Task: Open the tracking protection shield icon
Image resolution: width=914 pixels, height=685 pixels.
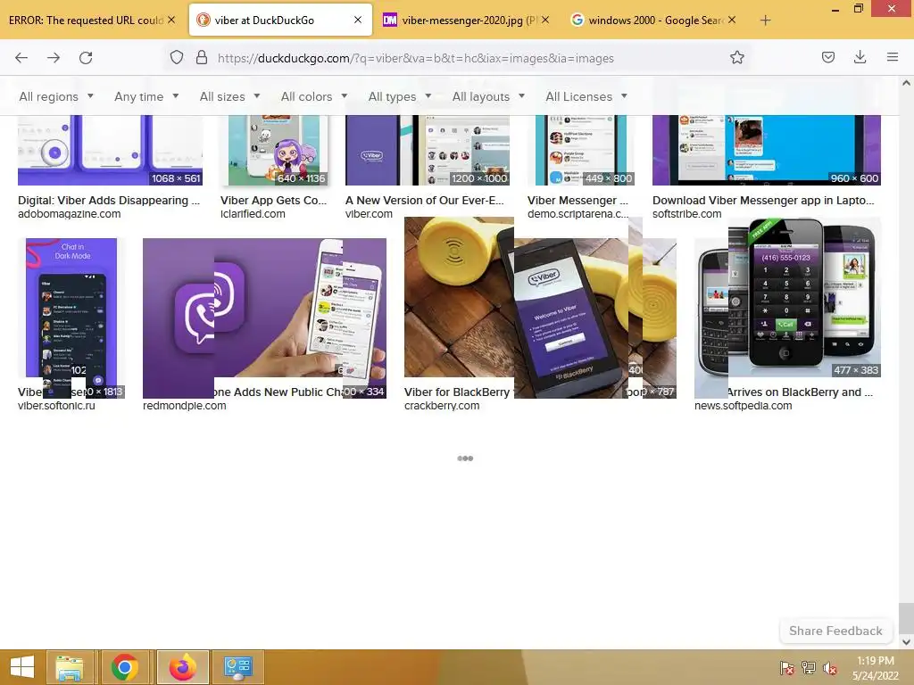Action: pos(177,57)
